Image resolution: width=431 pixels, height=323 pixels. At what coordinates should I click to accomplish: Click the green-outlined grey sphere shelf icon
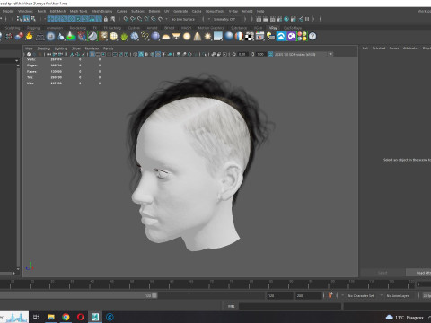pyautogui.click(x=92, y=37)
